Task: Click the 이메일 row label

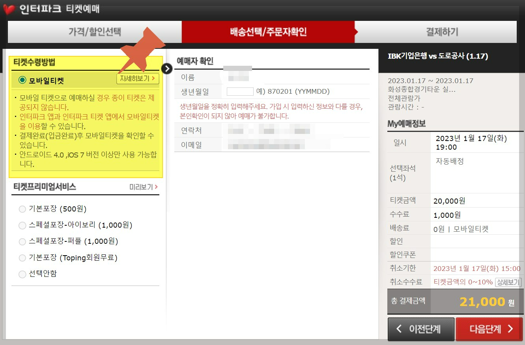Action: point(191,145)
